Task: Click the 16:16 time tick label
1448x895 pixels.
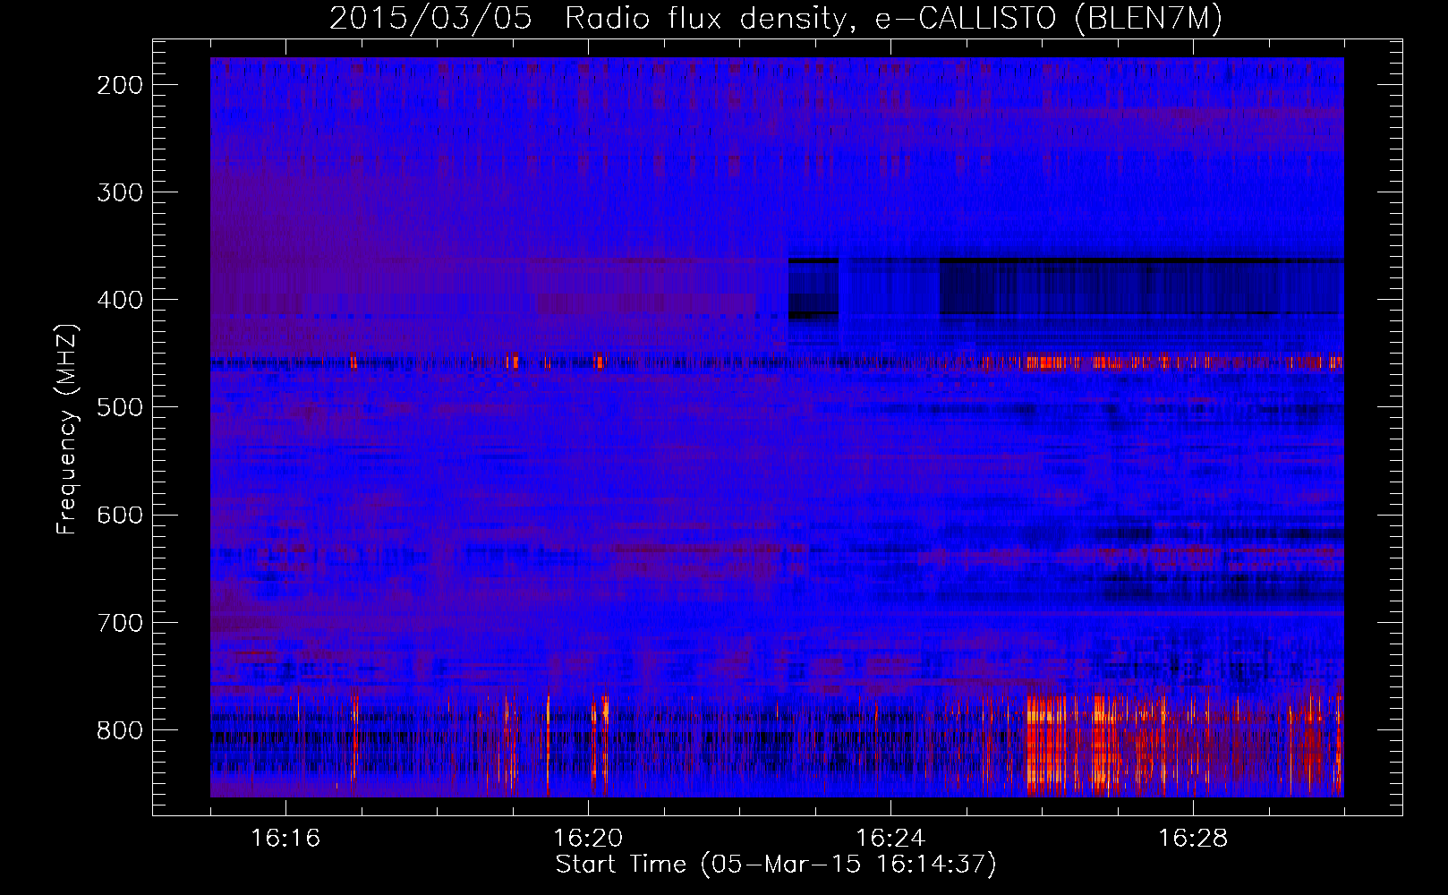Action: click(x=285, y=838)
